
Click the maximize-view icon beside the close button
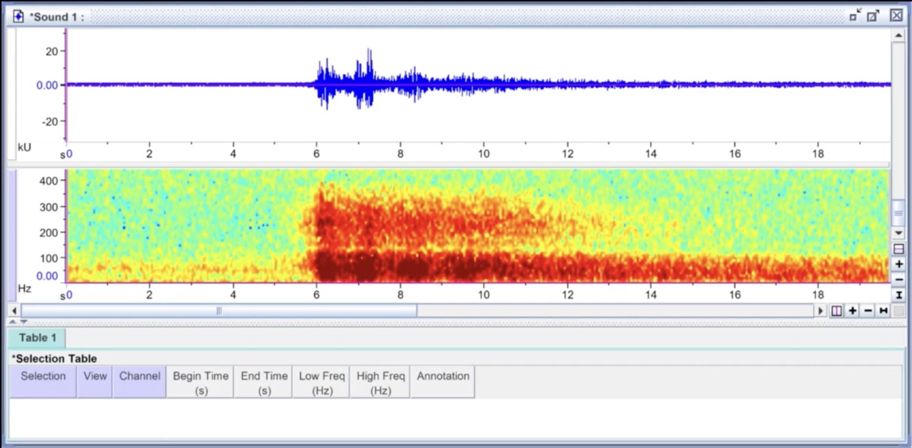pos(872,16)
